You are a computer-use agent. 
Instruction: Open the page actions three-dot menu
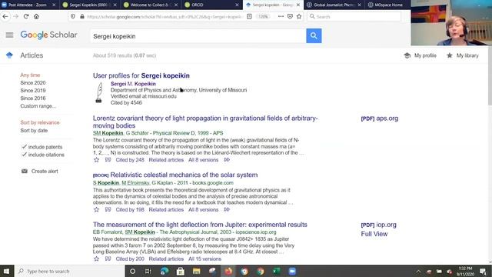tap(281, 16)
